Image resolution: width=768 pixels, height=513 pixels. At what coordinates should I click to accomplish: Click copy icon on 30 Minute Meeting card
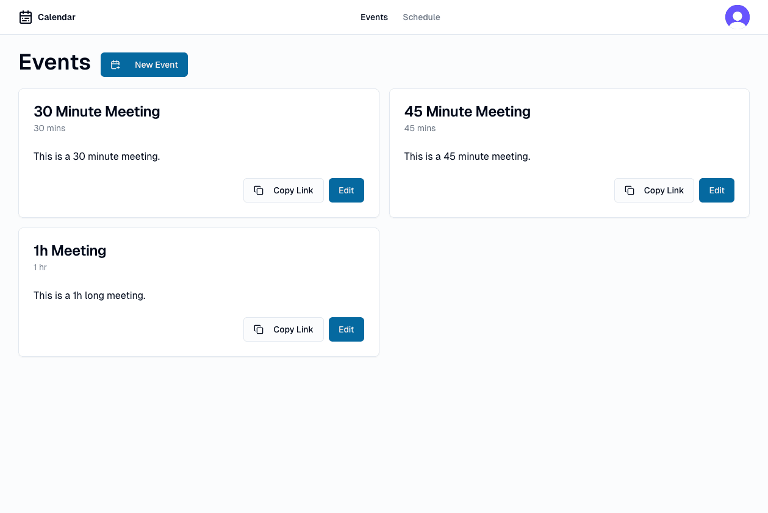point(259,190)
